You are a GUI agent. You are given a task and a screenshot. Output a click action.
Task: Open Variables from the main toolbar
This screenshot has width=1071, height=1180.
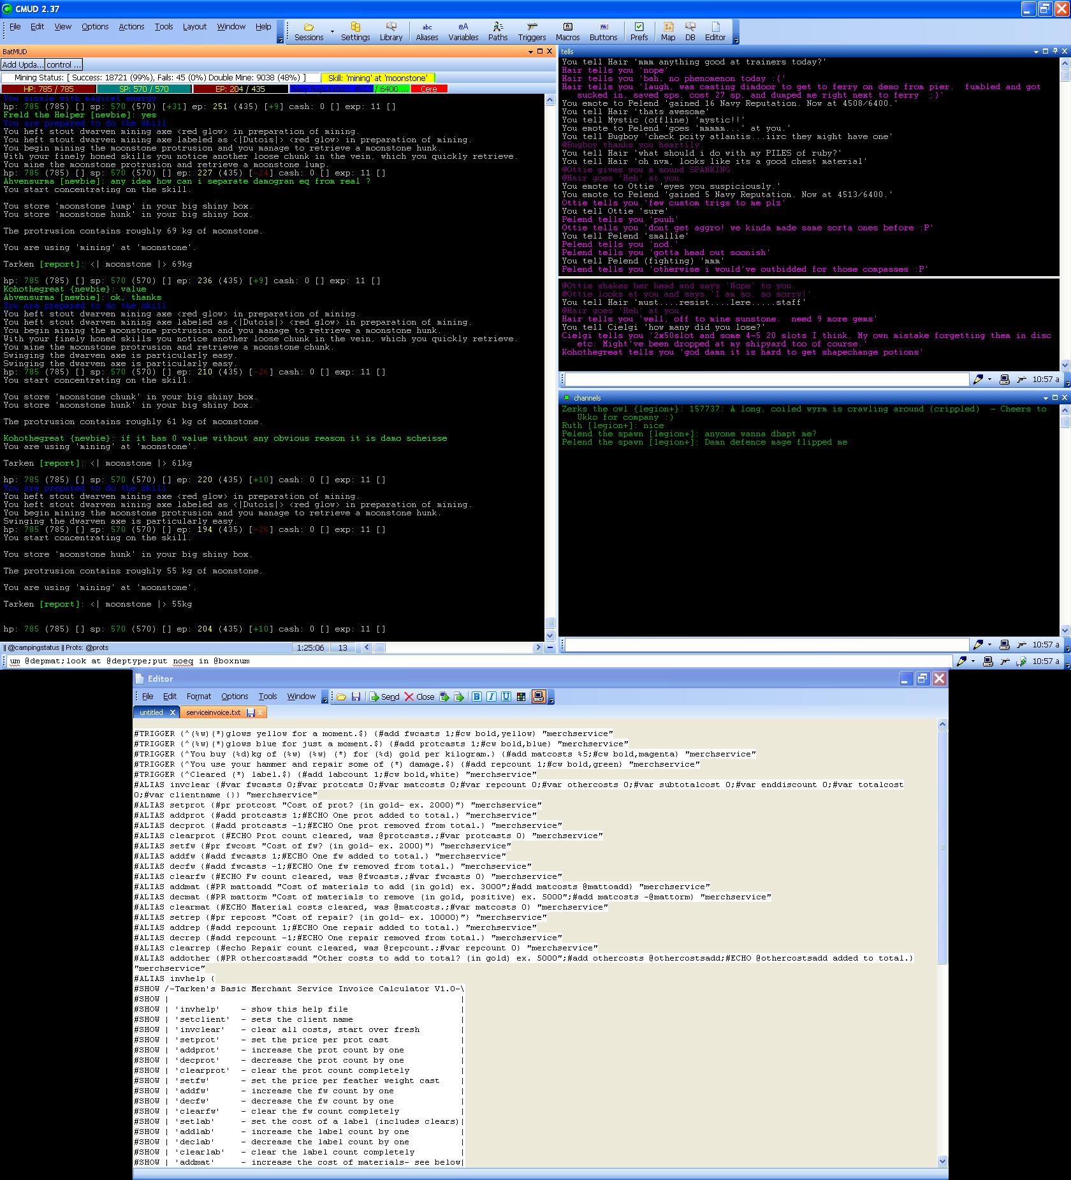tap(463, 31)
